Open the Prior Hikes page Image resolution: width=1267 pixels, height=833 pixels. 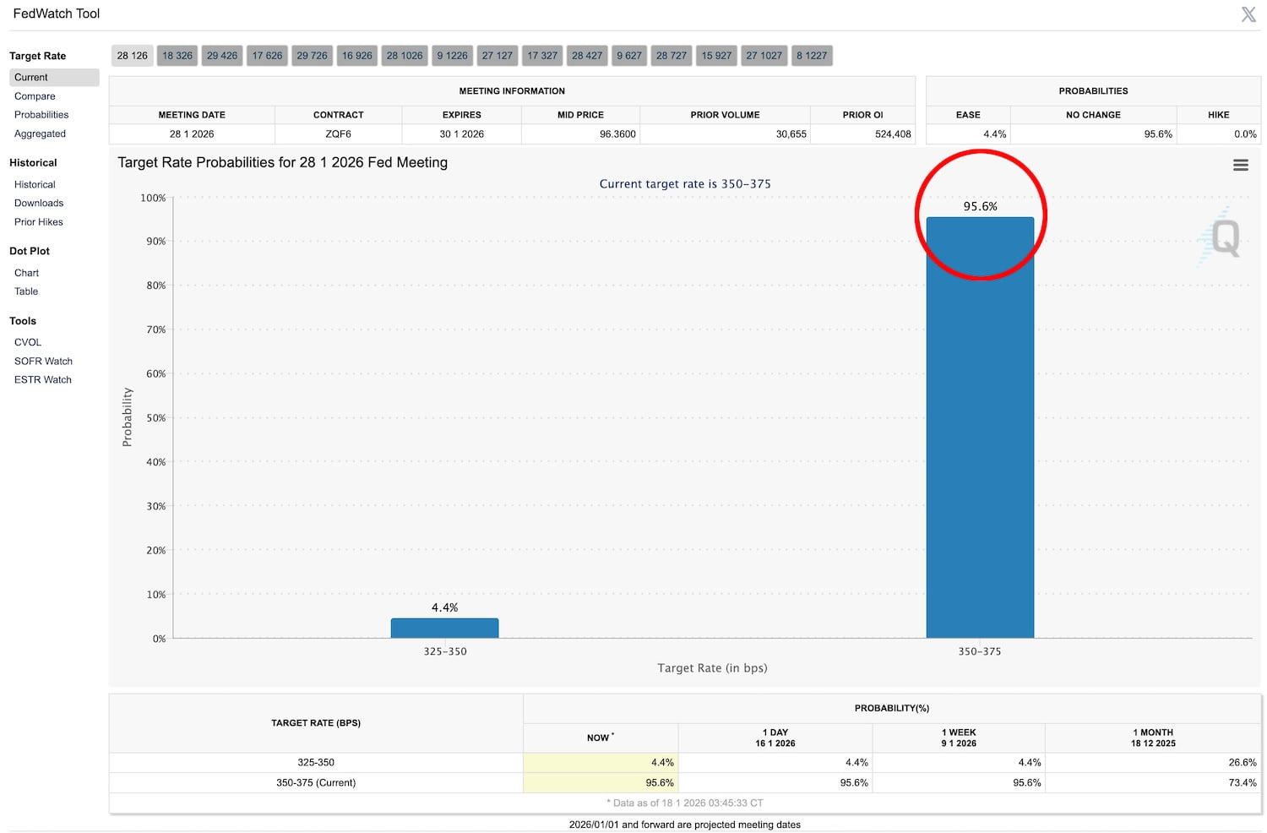point(39,222)
